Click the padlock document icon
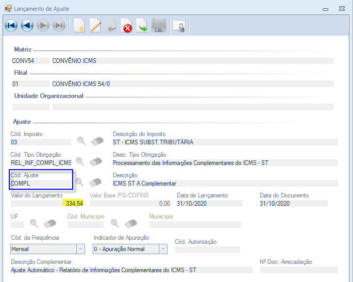Image resolution: width=353 pixels, height=282 pixels. [x=179, y=26]
